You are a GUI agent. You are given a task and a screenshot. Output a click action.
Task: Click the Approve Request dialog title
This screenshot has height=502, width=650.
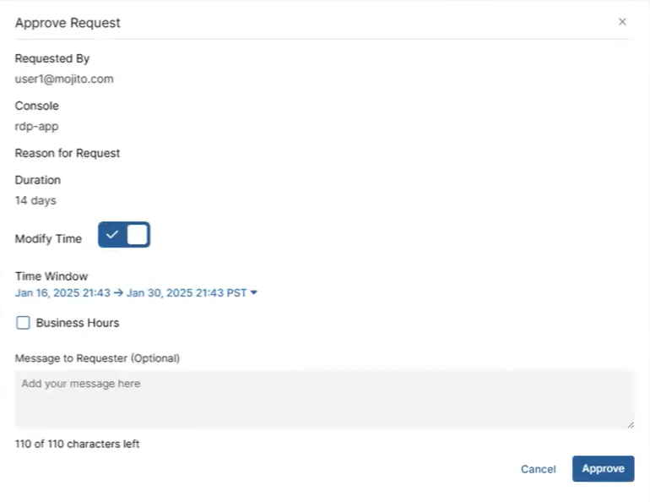pyautogui.click(x=68, y=23)
